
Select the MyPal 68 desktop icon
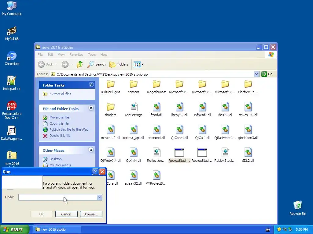pyautogui.click(x=12, y=33)
